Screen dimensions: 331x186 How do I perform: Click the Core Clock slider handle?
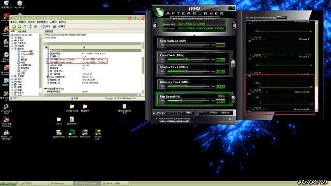tap(186, 59)
